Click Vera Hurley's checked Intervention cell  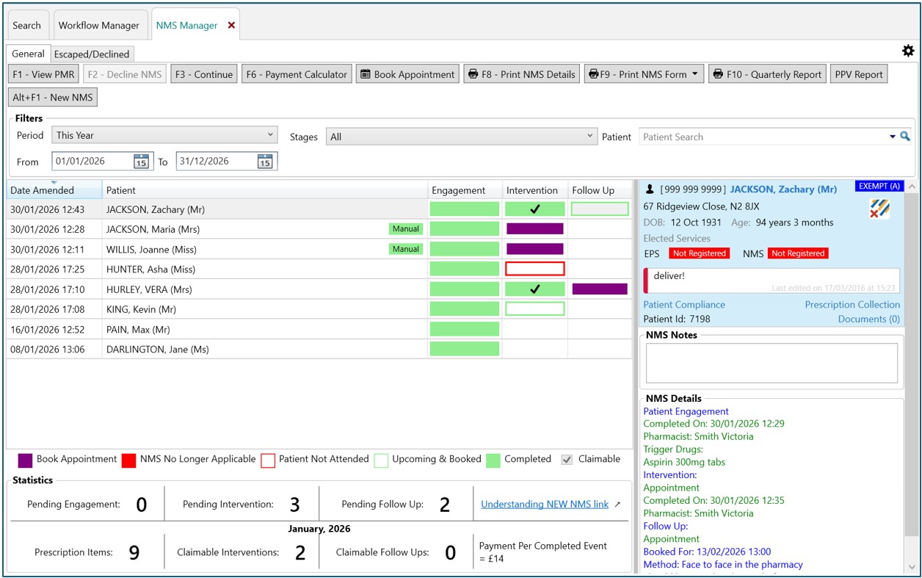tap(535, 289)
